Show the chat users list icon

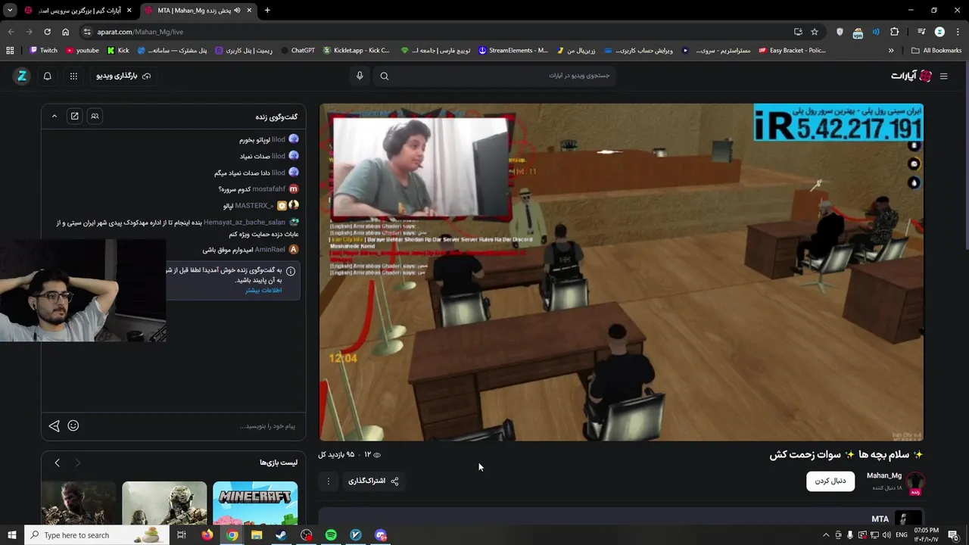pos(95,116)
